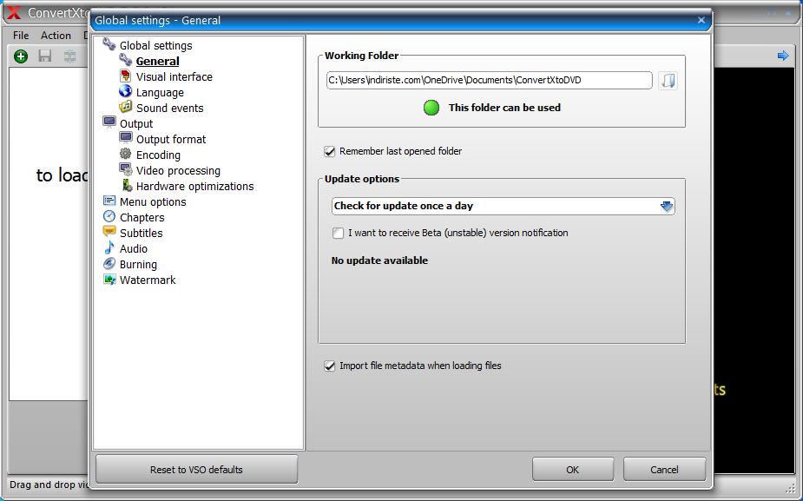Click the Global settings root icon
The height and width of the screenshot is (501, 803).
point(109,44)
